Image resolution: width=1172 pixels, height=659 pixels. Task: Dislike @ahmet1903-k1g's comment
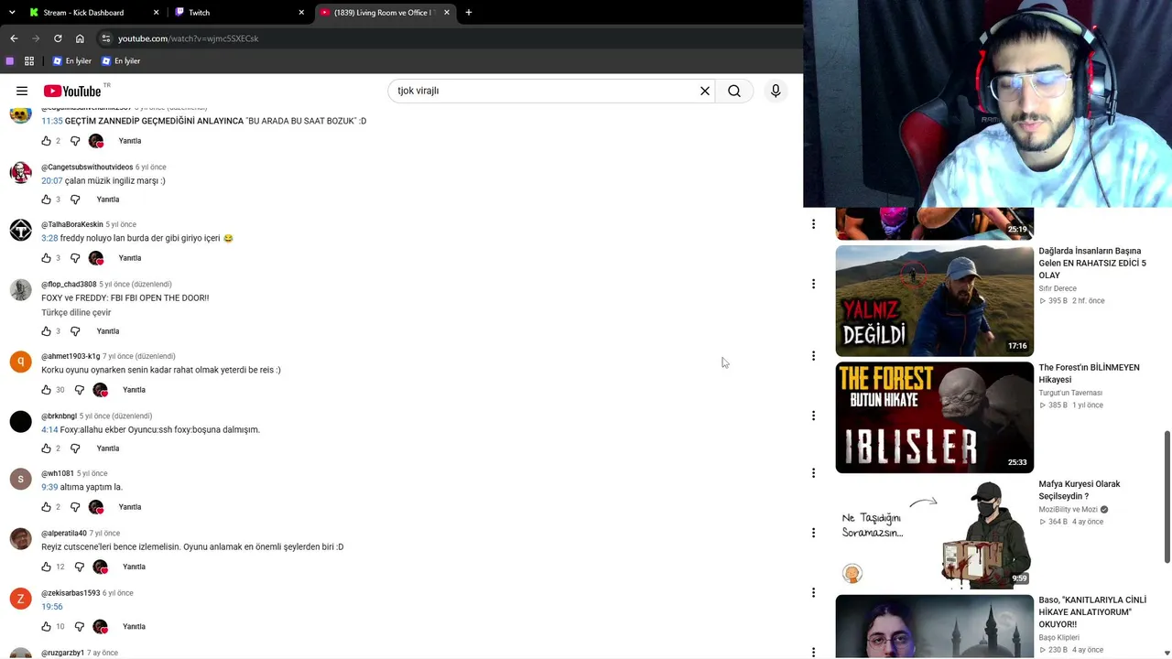pyautogui.click(x=80, y=390)
